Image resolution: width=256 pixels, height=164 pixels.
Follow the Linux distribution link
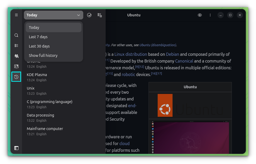(x=131, y=54)
